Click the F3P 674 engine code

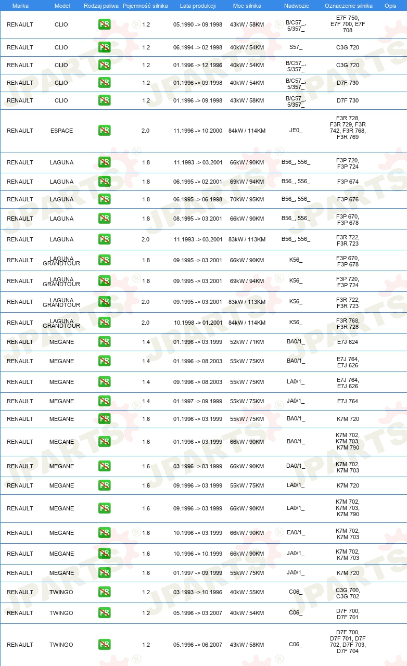(348, 182)
